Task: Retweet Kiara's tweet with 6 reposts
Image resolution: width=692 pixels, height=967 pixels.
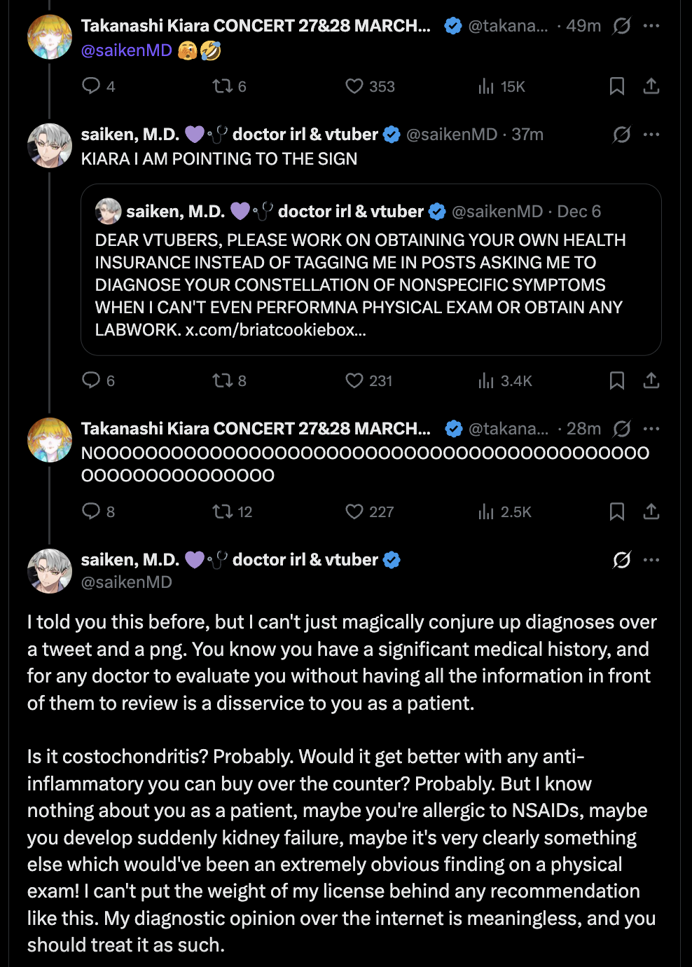Action: [223, 86]
